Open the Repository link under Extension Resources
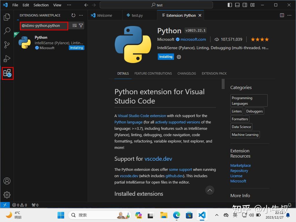This screenshot has width=296, height=222. click(239, 171)
